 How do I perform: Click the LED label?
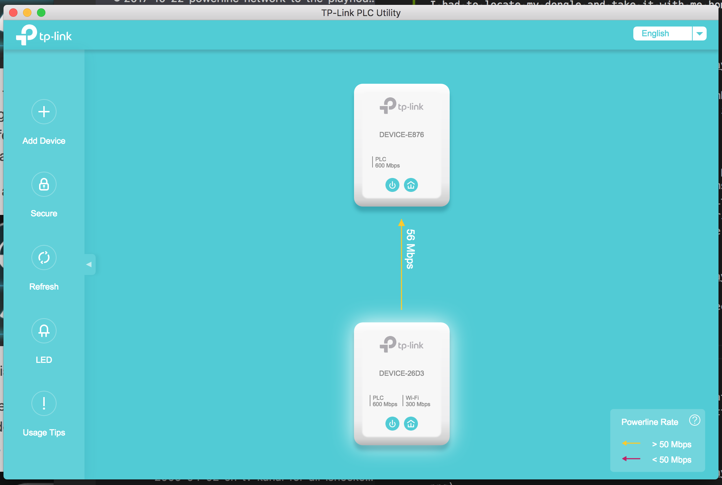44,360
